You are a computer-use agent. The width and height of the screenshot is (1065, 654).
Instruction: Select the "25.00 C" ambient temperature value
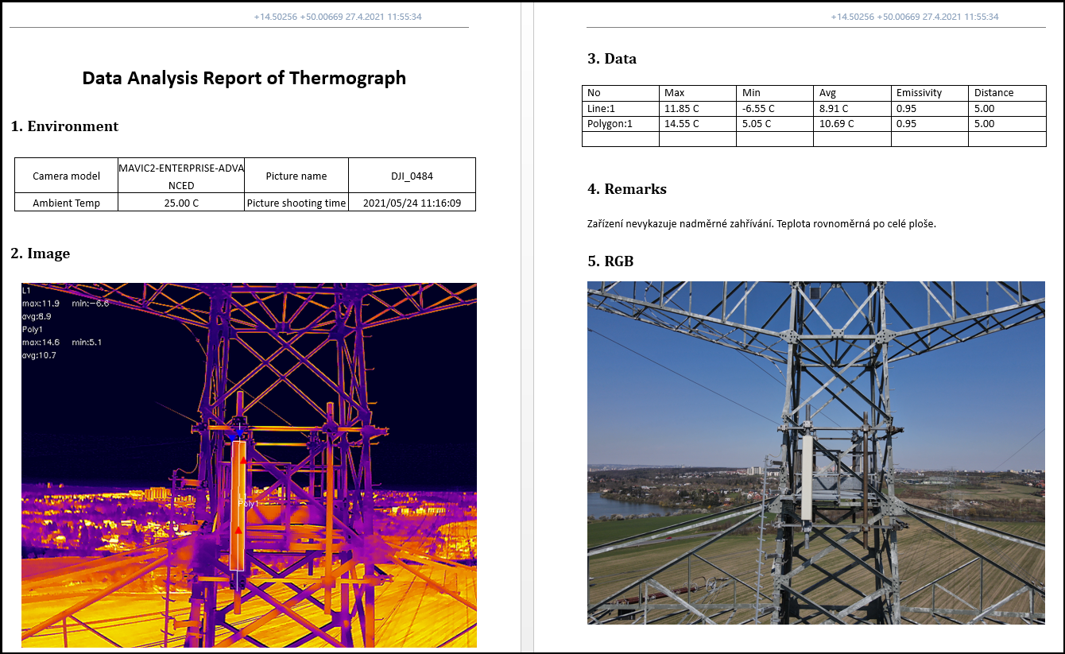181,203
